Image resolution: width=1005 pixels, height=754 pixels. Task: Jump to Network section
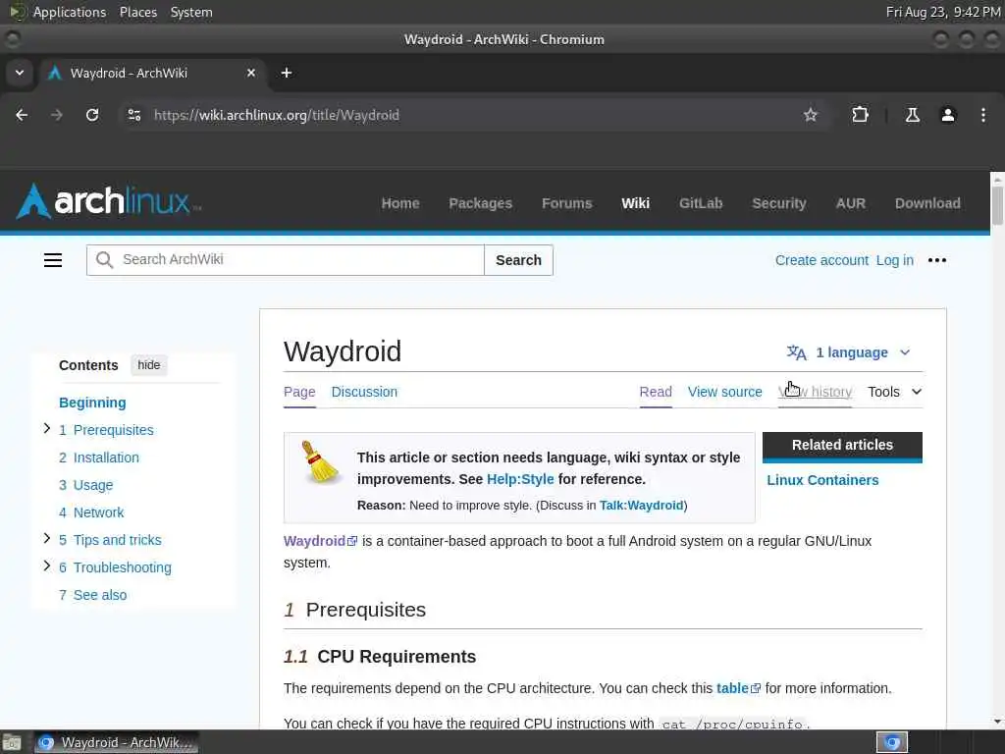91,512
